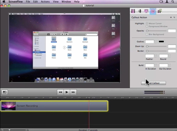This screenshot has height=131, width=177.
Task: Open the black Outline color swatch
Action: click(161, 42)
